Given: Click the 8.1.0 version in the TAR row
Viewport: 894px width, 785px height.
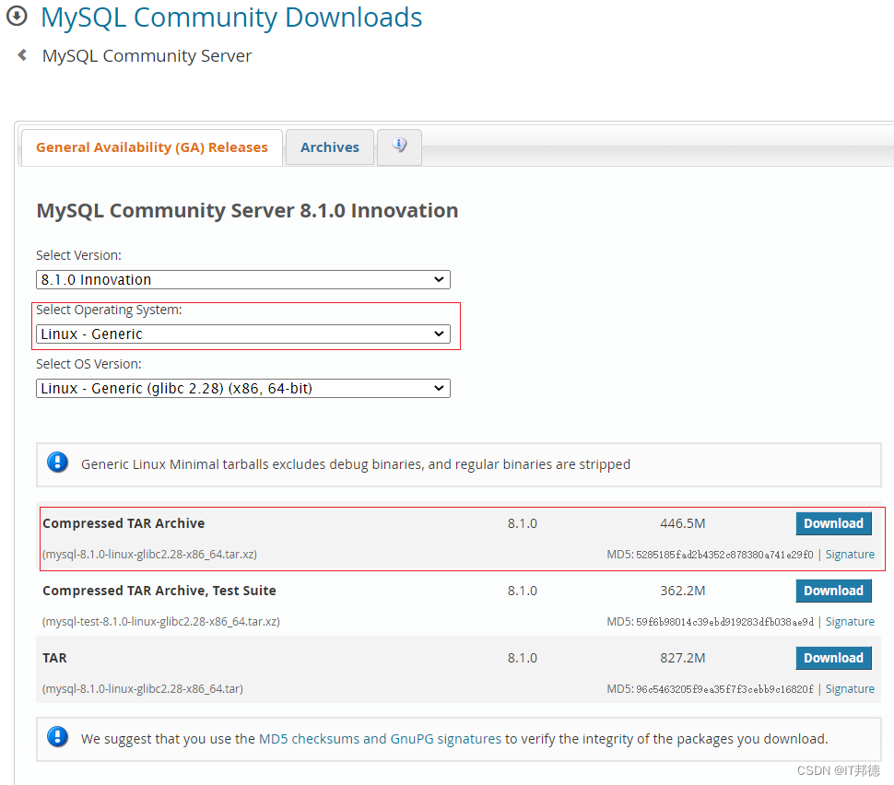Looking at the screenshot, I should [523, 658].
